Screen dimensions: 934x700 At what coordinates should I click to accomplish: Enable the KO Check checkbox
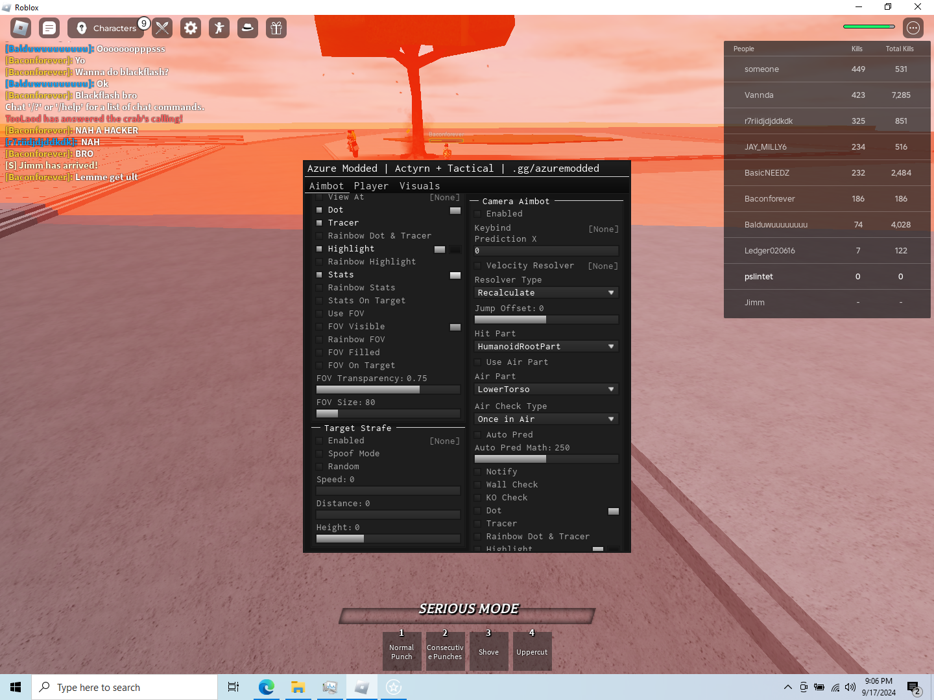pos(477,498)
